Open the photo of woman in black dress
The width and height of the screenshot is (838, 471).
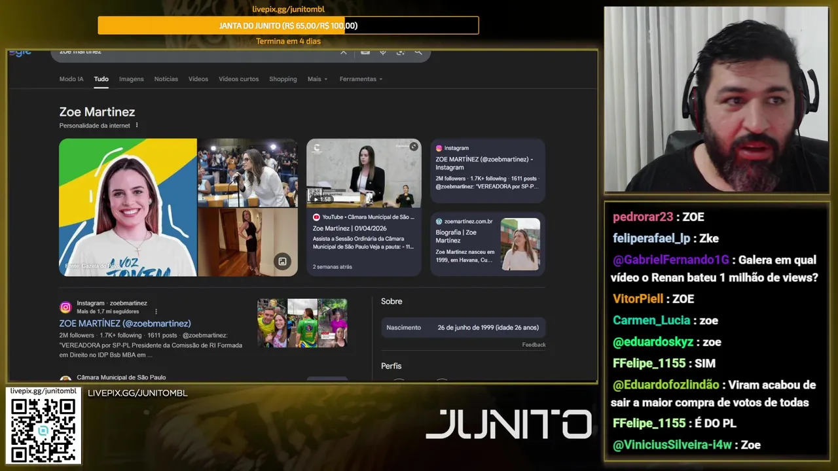pos(247,242)
